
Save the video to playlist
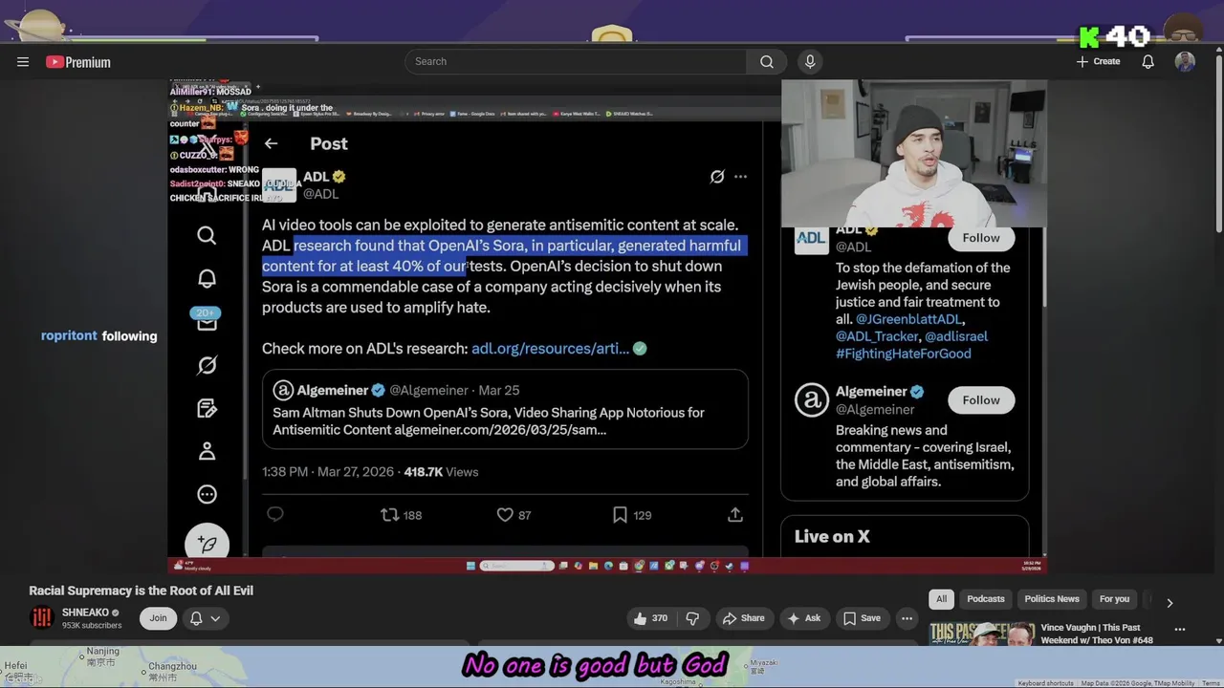862,618
